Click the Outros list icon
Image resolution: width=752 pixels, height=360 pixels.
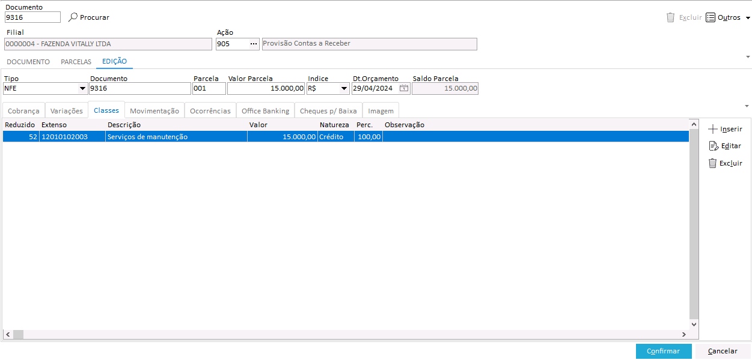pos(711,17)
